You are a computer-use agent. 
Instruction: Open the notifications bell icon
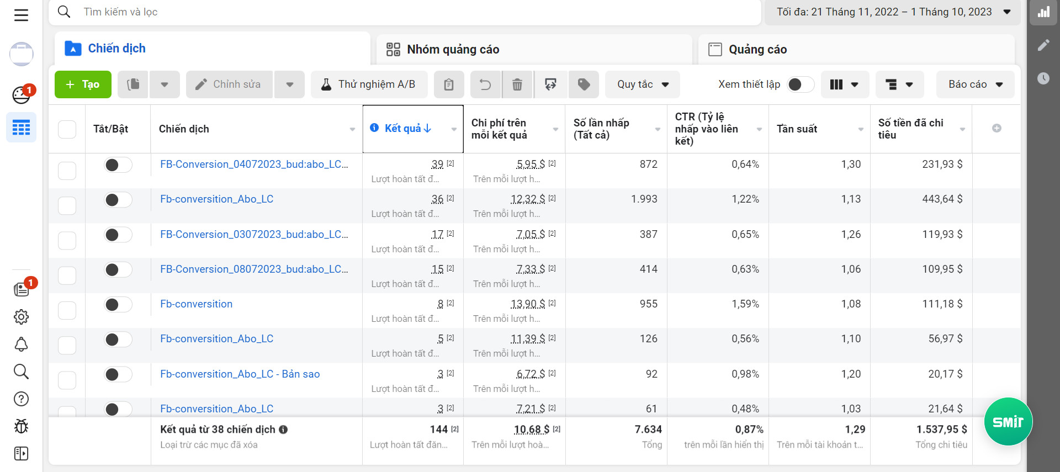pos(21,344)
